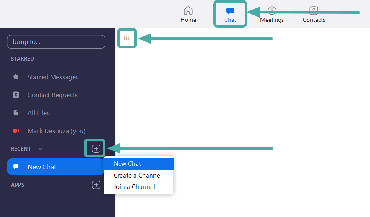Open Mark Desouza (you) chat
The width and height of the screenshot is (370, 217).
point(56,131)
